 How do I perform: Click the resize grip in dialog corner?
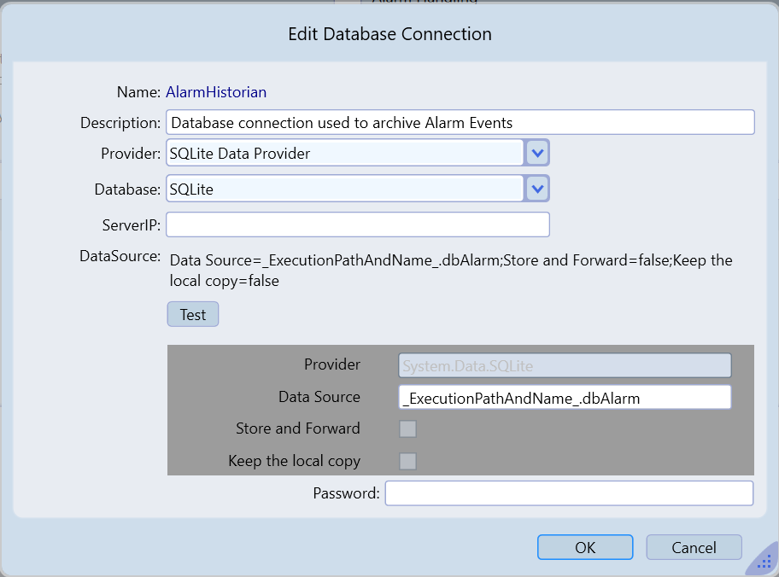763,562
